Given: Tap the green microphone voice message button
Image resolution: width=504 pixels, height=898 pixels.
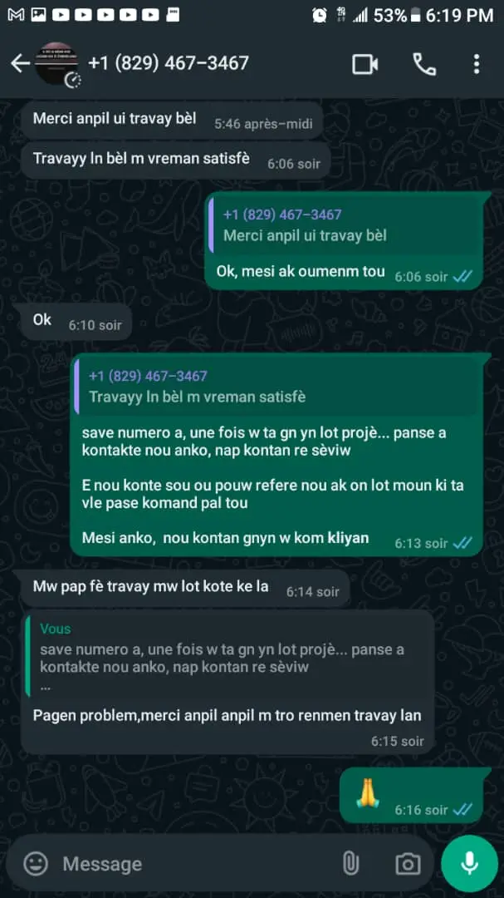Looking at the screenshot, I should [470, 863].
